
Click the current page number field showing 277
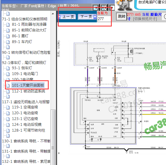[104, 19]
